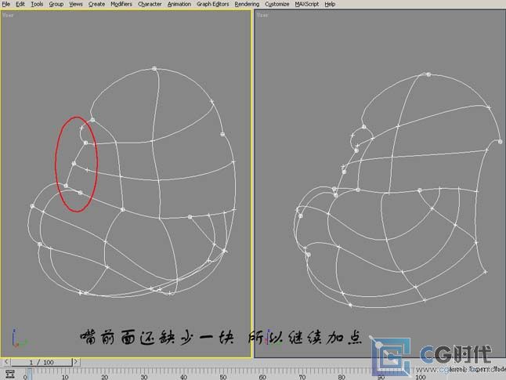This screenshot has width=506, height=380.
Task: Click the current-frame marker on the track bar
Action: pyautogui.click(x=30, y=374)
